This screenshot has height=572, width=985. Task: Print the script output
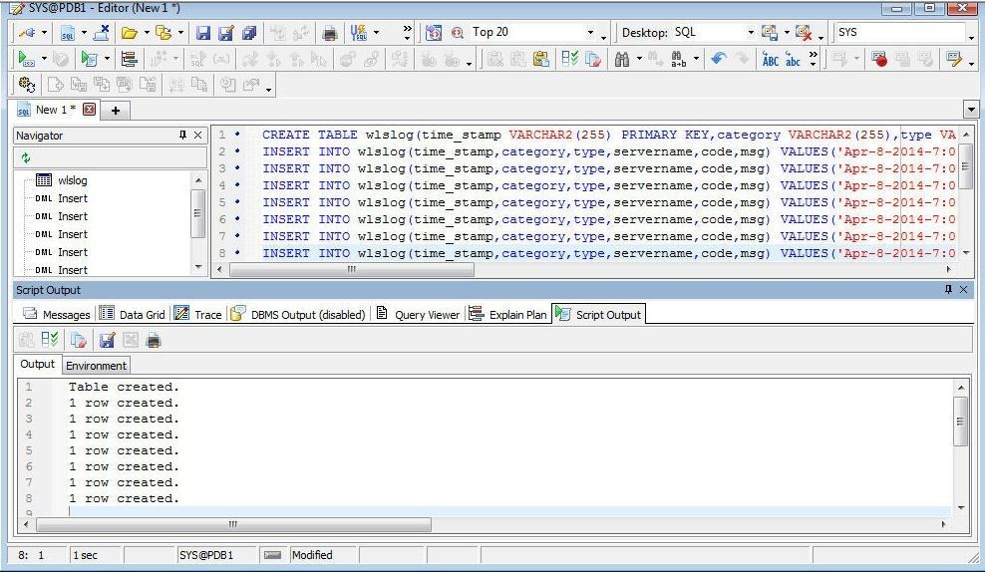coord(154,341)
